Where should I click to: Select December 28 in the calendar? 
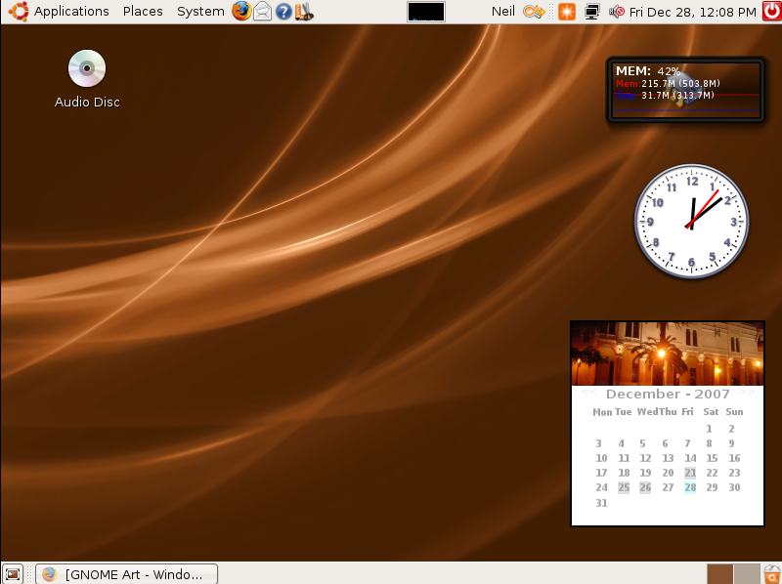point(690,487)
